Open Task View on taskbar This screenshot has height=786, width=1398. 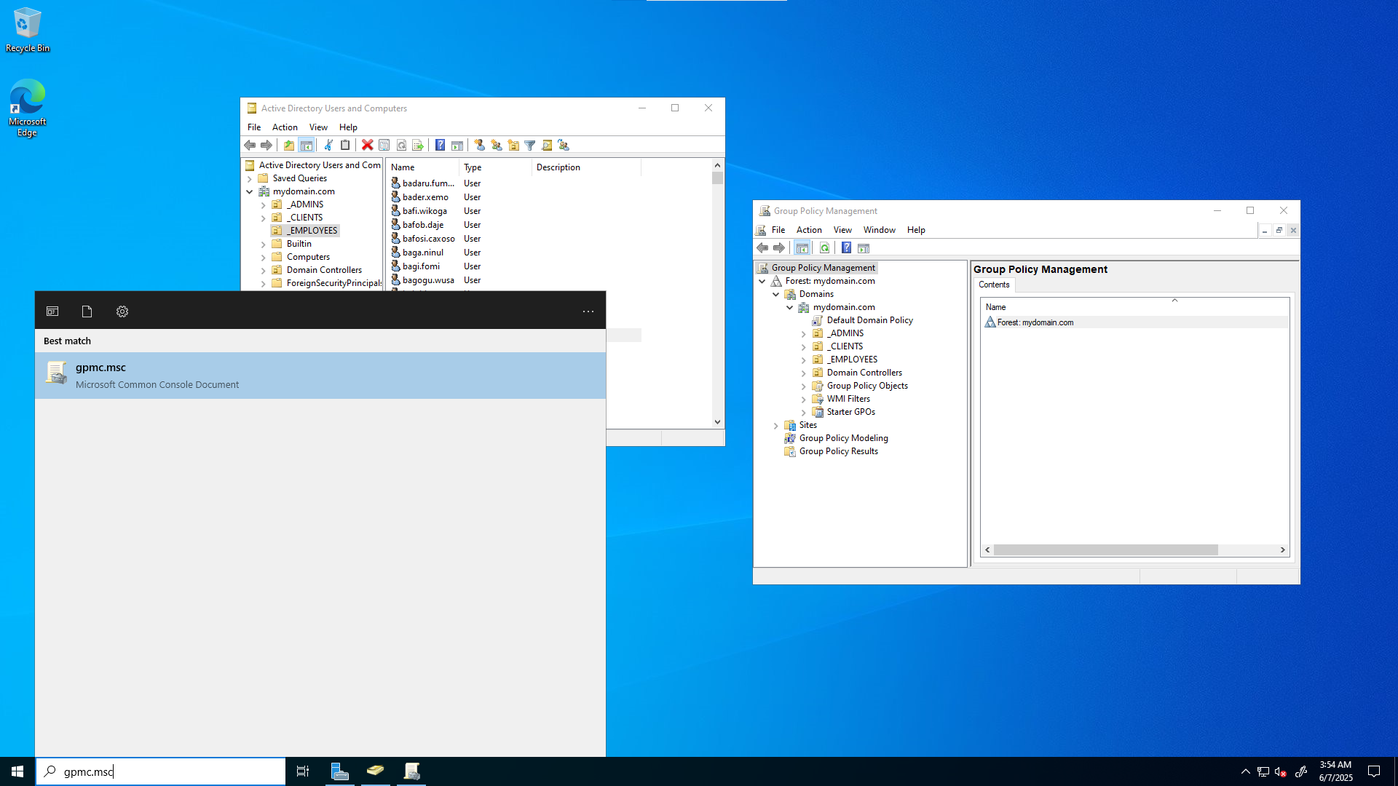303,771
